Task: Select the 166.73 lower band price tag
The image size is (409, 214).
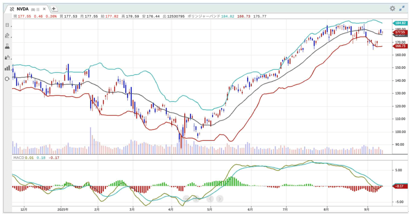Action: [x=399, y=46]
